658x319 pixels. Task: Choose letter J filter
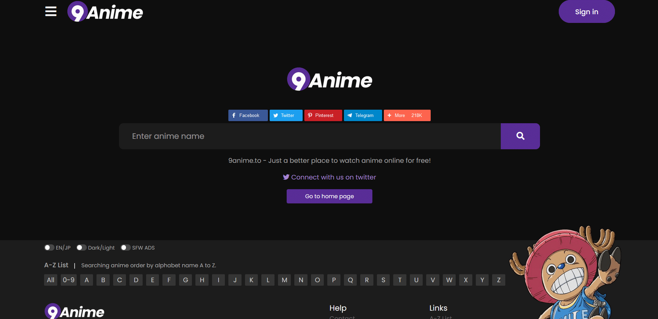[x=235, y=280]
